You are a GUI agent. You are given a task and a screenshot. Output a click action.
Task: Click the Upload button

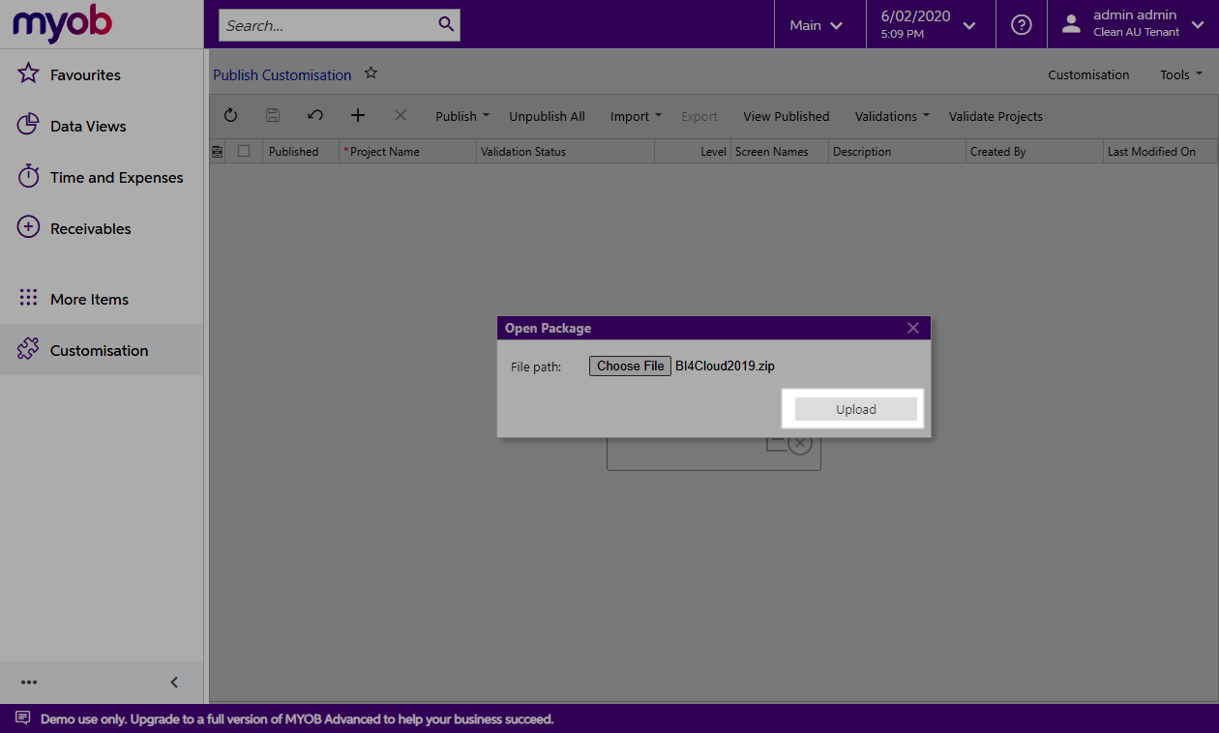click(855, 409)
